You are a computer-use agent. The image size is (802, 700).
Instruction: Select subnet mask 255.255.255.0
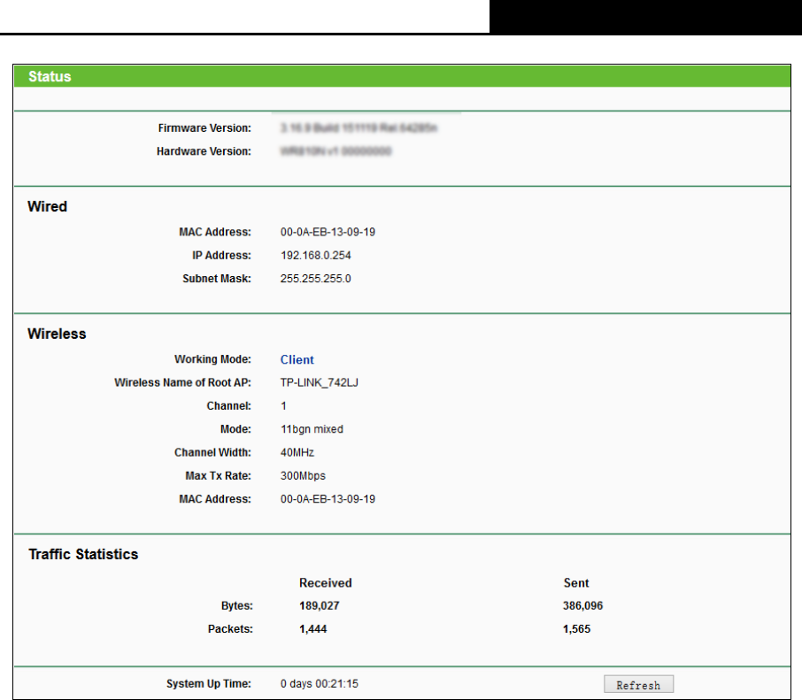(316, 279)
